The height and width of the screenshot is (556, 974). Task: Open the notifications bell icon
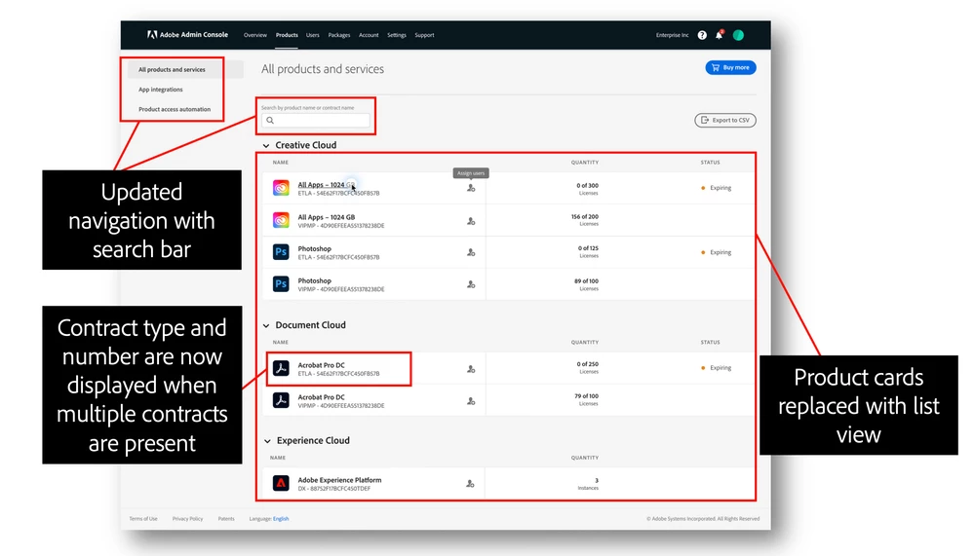(720, 35)
